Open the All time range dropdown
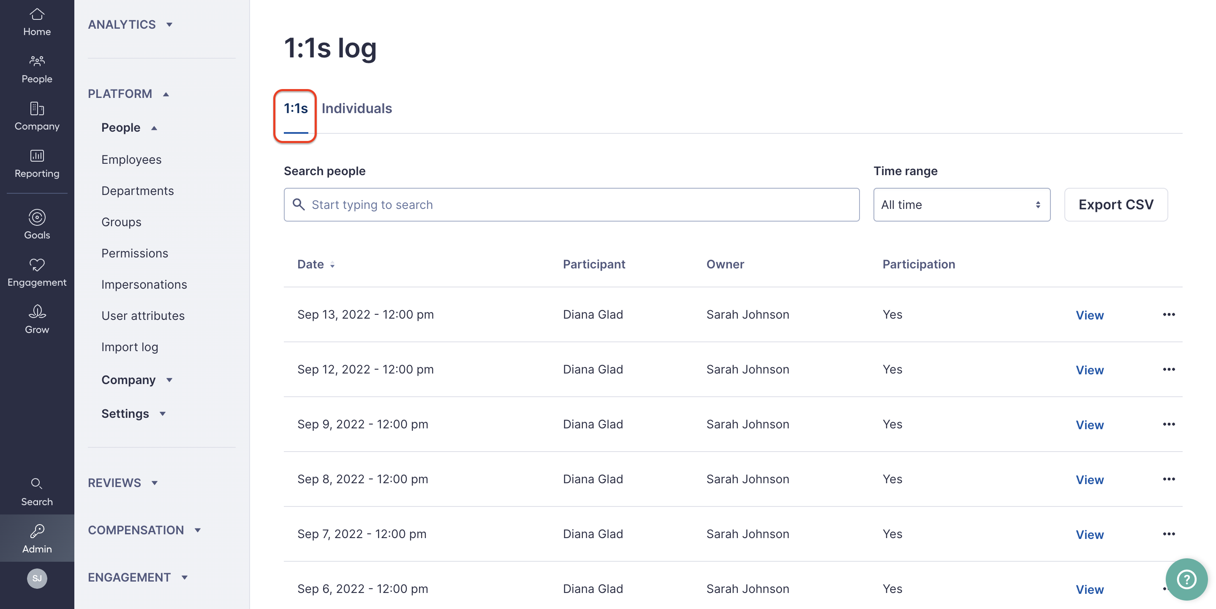This screenshot has width=1216, height=609. coord(962,204)
